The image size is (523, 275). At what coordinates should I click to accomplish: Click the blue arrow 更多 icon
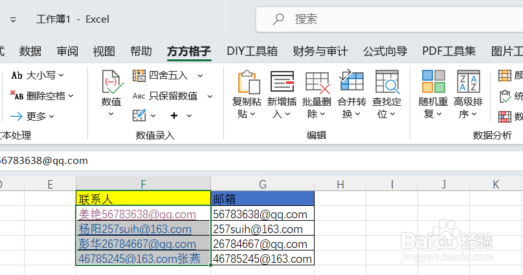click(x=16, y=116)
